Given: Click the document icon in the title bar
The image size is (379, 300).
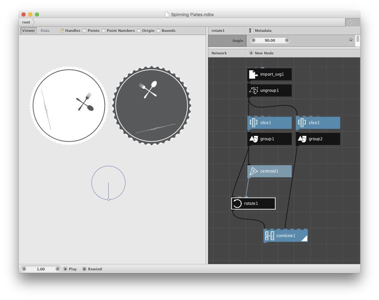Looking at the screenshot, I should click(x=167, y=14).
